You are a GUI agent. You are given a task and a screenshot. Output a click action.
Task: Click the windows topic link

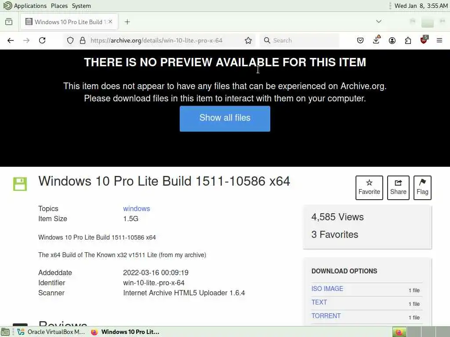tap(137, 208)
